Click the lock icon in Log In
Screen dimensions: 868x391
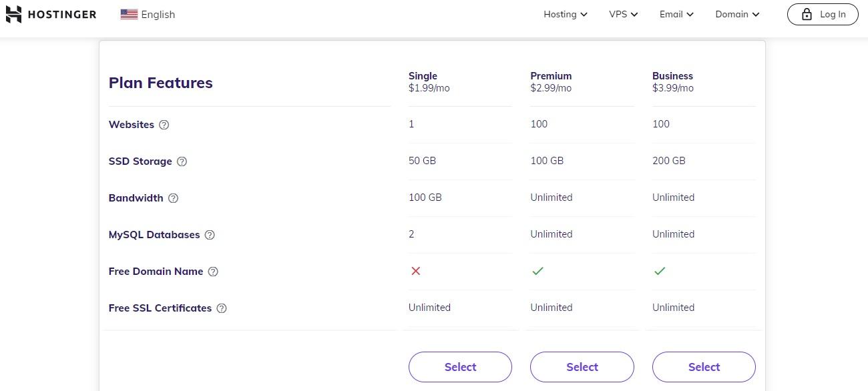(x=807, y=14)
